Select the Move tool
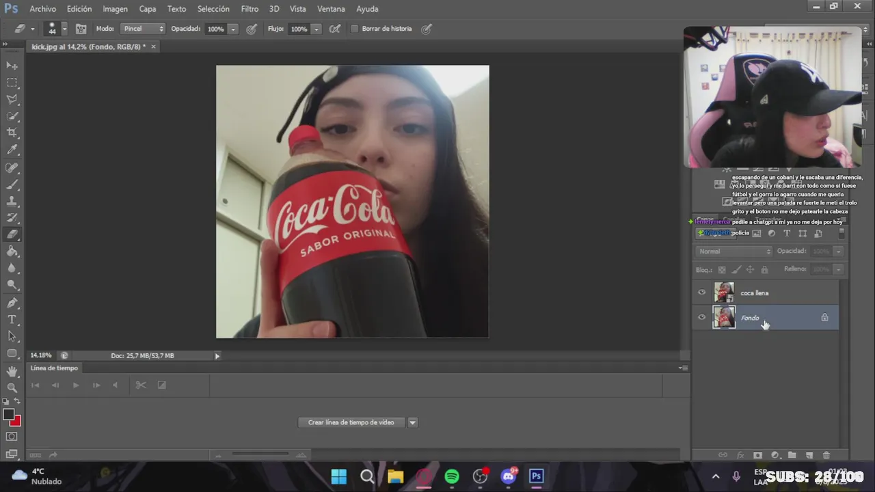Viewport: 875px width, 492px height. [x=12, y=66]
